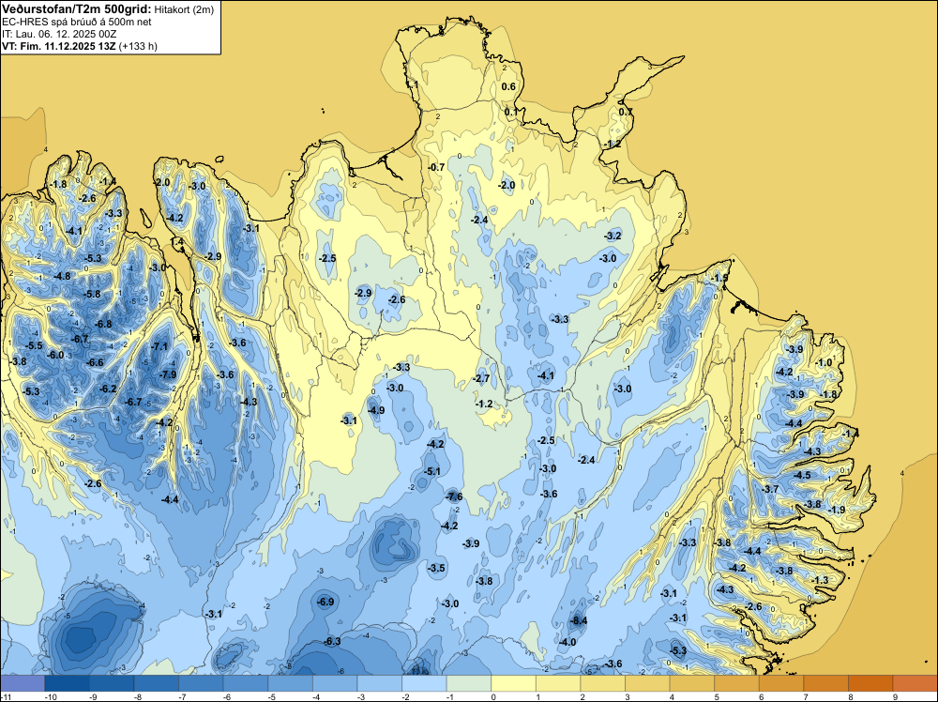The width and height of the screenshot is (938, 702).
Task: Select the -5.5 temperature value
Action: (x=34, y=345)
